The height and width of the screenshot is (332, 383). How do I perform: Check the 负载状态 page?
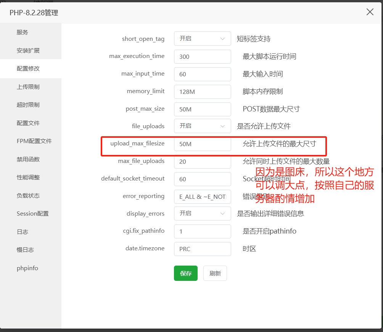point(27,195)
